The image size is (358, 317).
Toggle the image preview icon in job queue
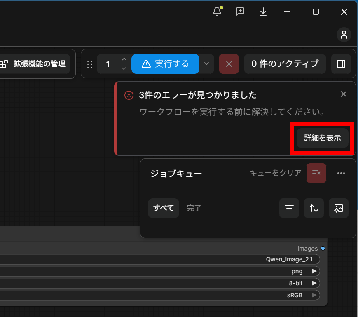pos(339,208)
